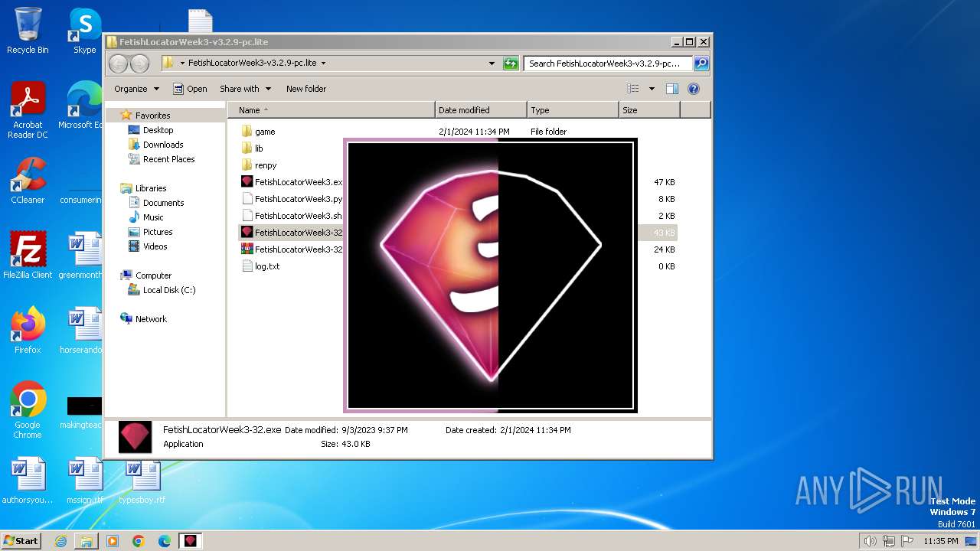Open the Organize menu

click(x=137, y=89)
